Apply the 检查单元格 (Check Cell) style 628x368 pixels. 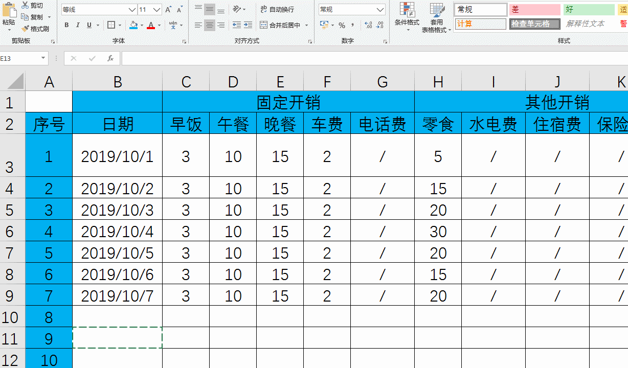click(535, 24)
